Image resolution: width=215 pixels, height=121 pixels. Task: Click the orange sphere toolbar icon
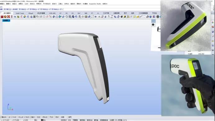(x=5, y=16)
